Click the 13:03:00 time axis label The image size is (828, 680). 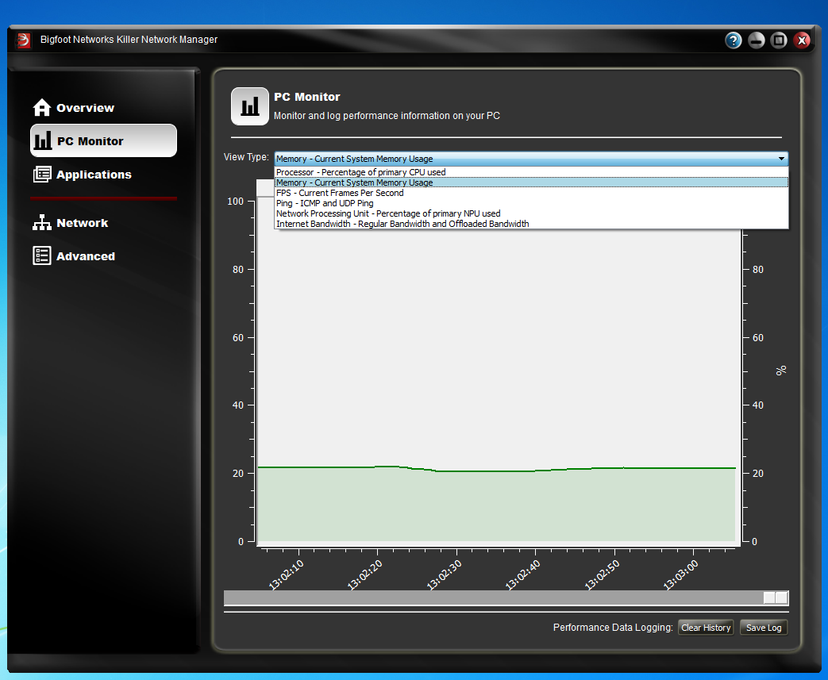[x=680, y=574]
